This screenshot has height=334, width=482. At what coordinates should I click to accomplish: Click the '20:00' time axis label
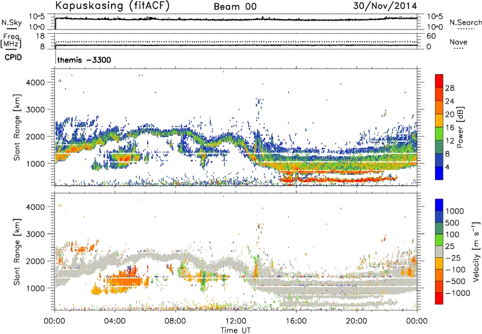pos(357,321)
